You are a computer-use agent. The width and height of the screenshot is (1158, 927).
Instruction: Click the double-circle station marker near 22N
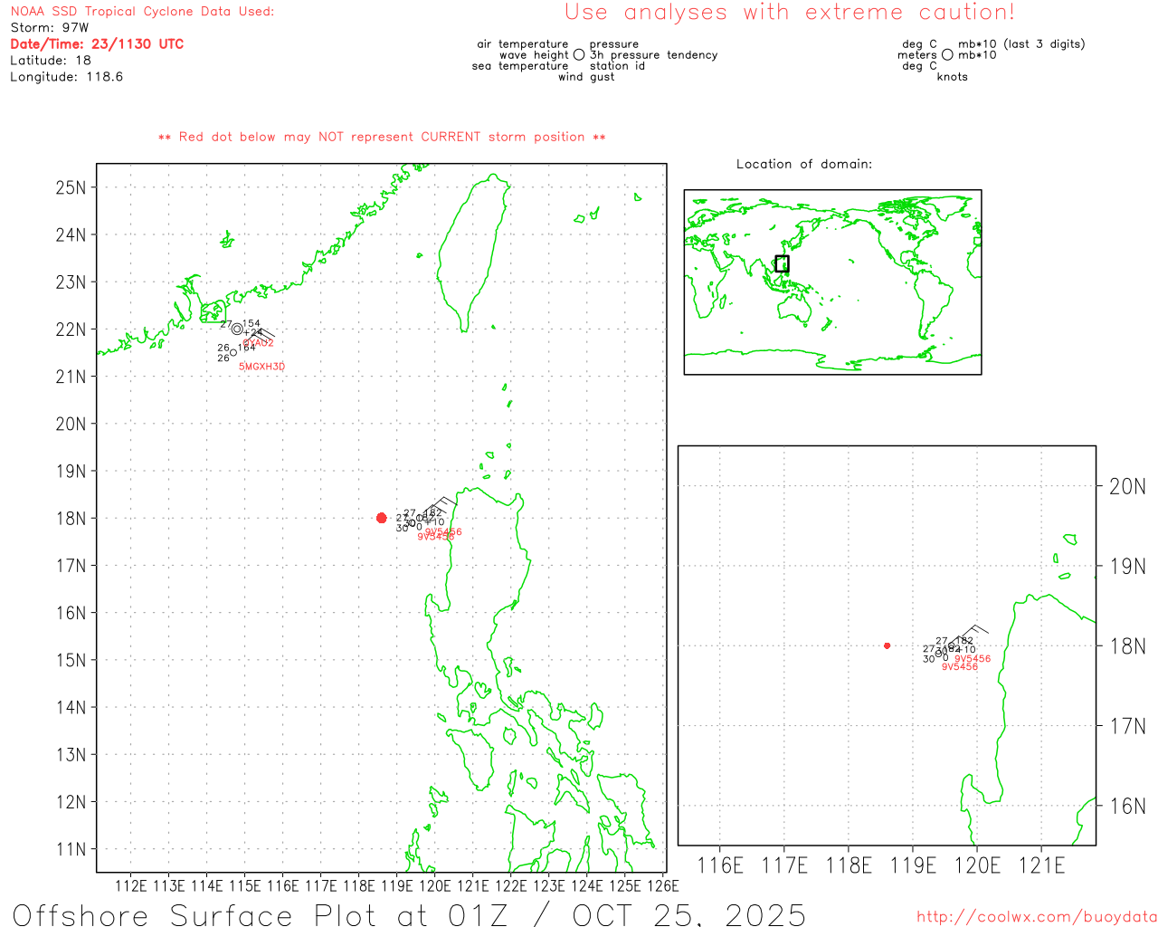click(x=237, y=330)
